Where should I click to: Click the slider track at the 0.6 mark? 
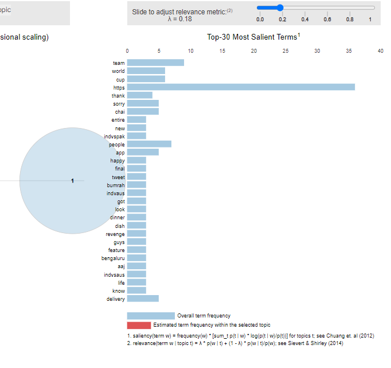(x=327, y=7)
